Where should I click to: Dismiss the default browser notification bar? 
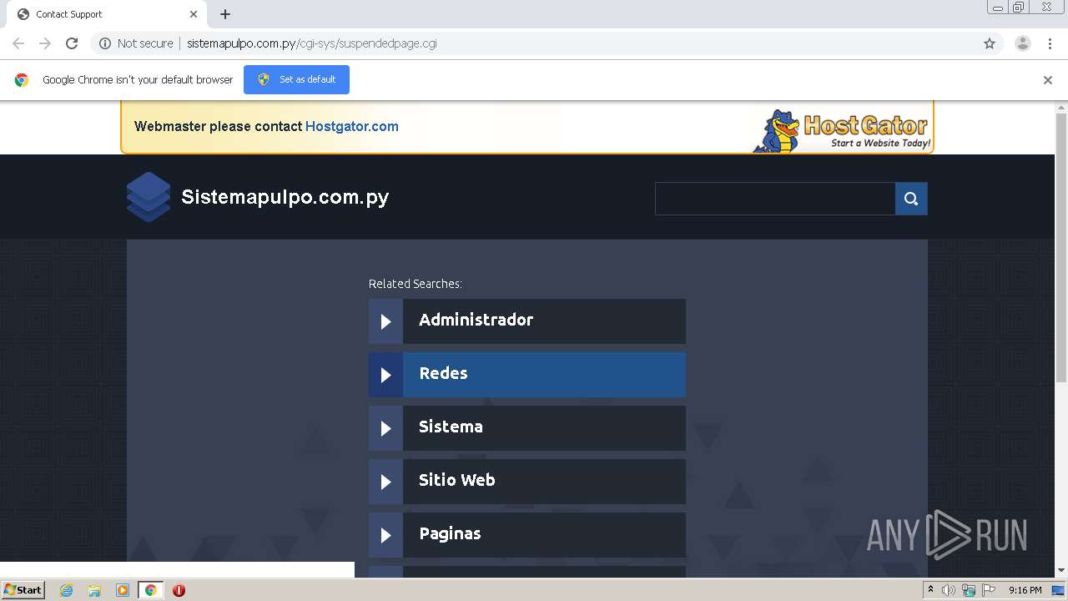pos(1048,80)
